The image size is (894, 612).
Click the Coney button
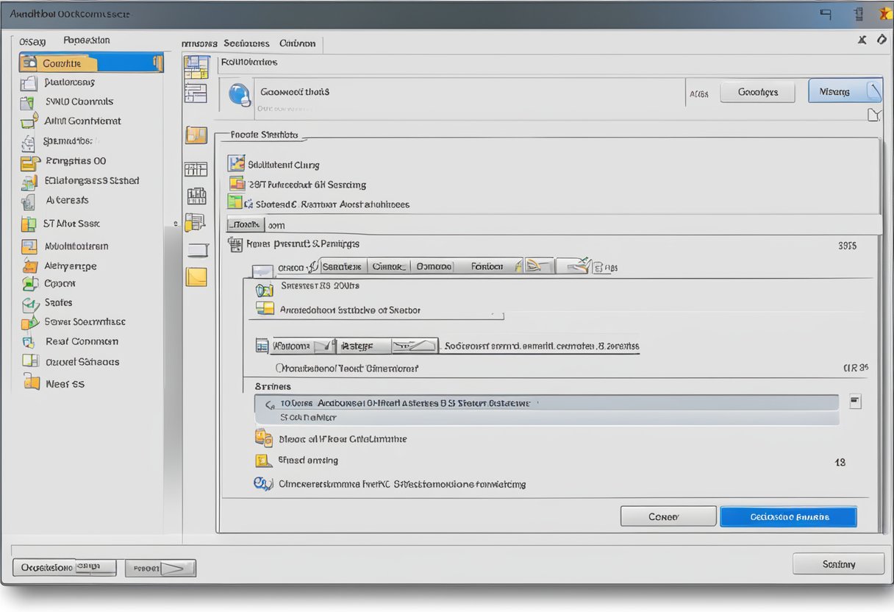[668, 516]
